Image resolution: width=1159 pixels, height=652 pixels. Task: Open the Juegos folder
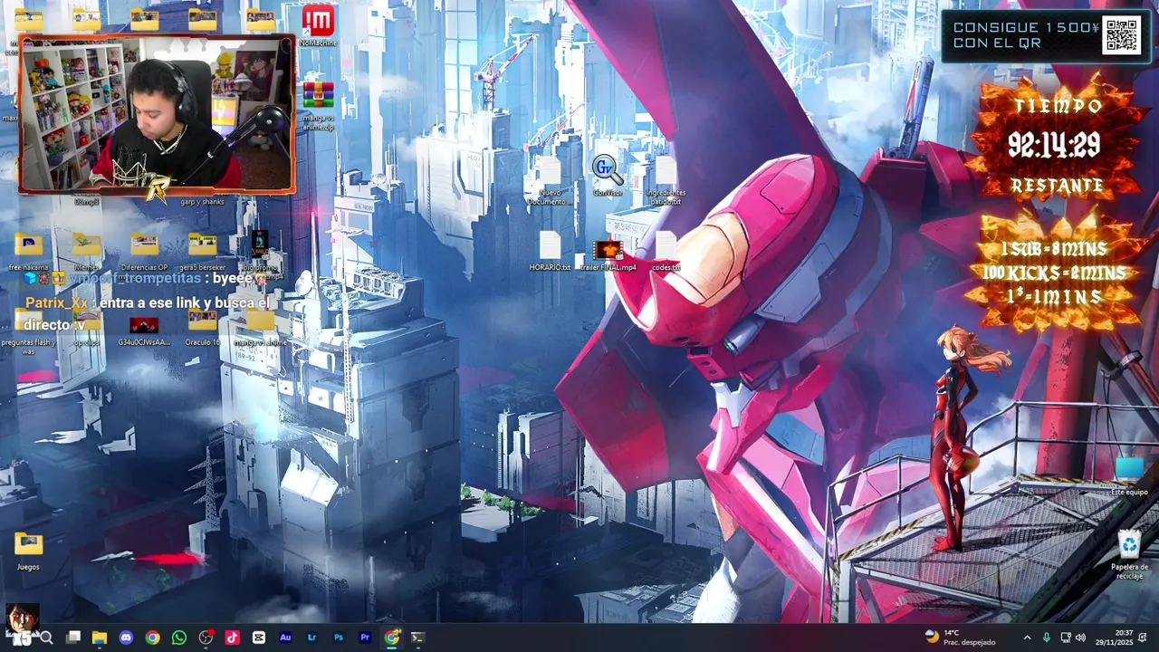tap(28, 551)
